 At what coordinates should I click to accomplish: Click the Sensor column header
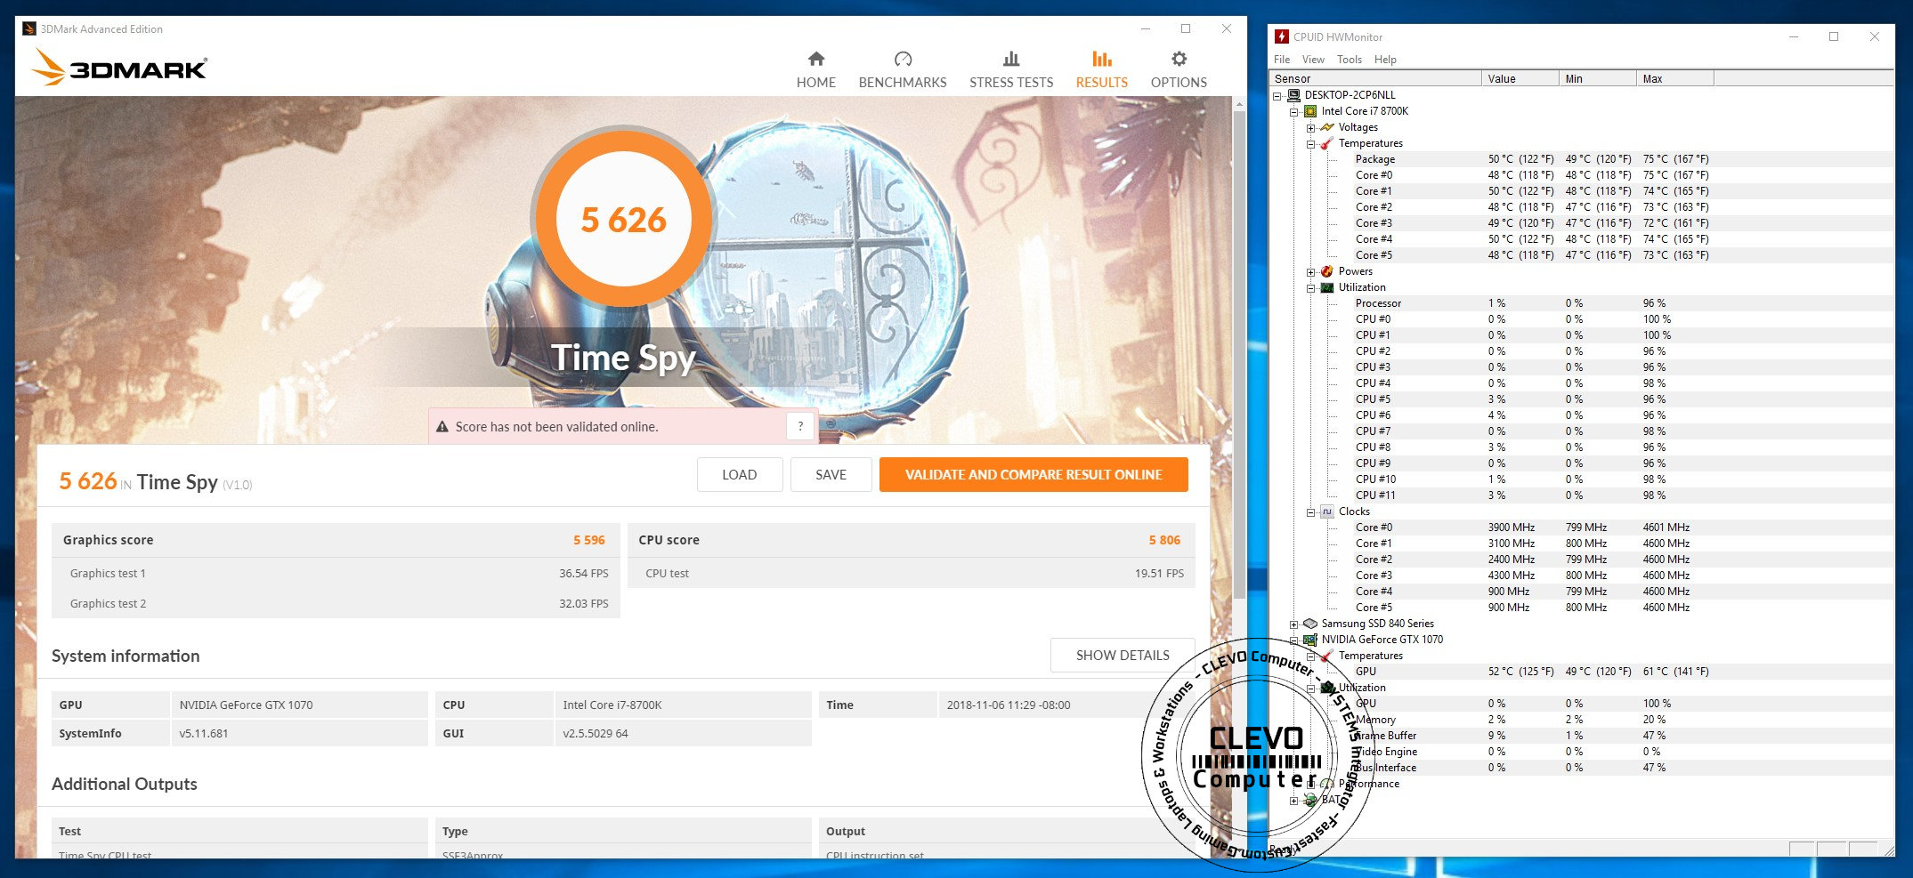tap(1376, 78)
